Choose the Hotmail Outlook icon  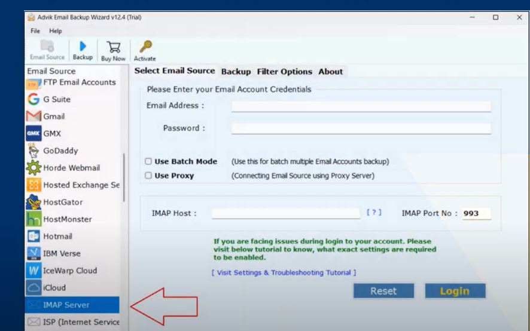tap(33, 236)
